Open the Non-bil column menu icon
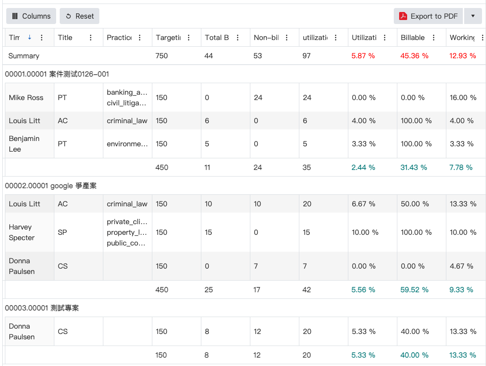 click(287, 38)
